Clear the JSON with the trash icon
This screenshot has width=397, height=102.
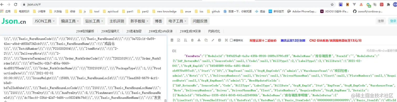pos(192,40)
